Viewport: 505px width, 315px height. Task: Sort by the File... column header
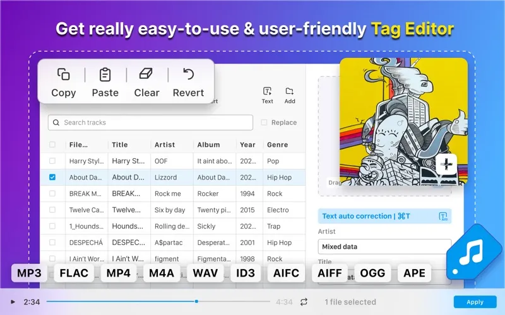tap(78, 145)
